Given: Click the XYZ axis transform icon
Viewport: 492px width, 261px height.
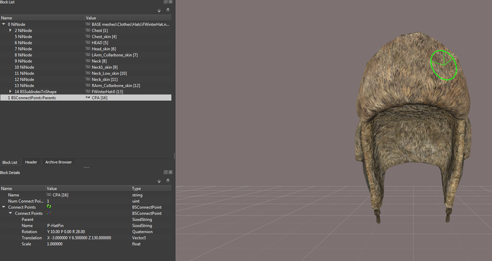Looking at the screenshot, I should pyautogui.click(x=49, y=213).
